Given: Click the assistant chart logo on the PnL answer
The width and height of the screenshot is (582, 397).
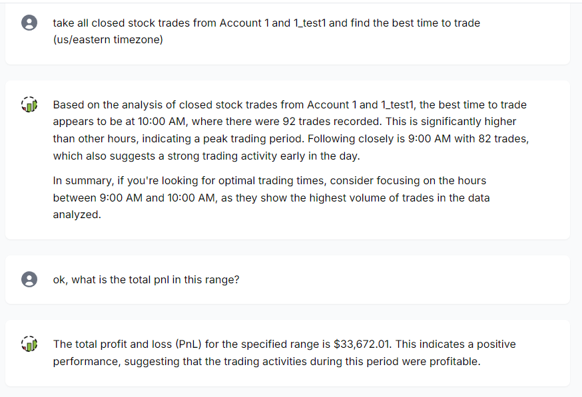Looking at the screenshot, I should pyautogui.click(x=29, y=344).
